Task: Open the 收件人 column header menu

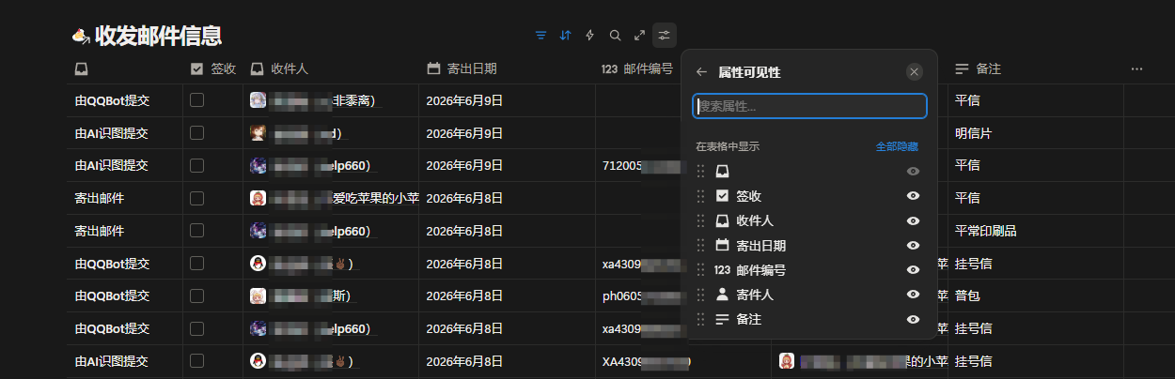Action: pyautogui.click(x=330, y=68)
